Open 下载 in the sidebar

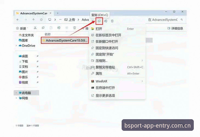pos(23,61)
